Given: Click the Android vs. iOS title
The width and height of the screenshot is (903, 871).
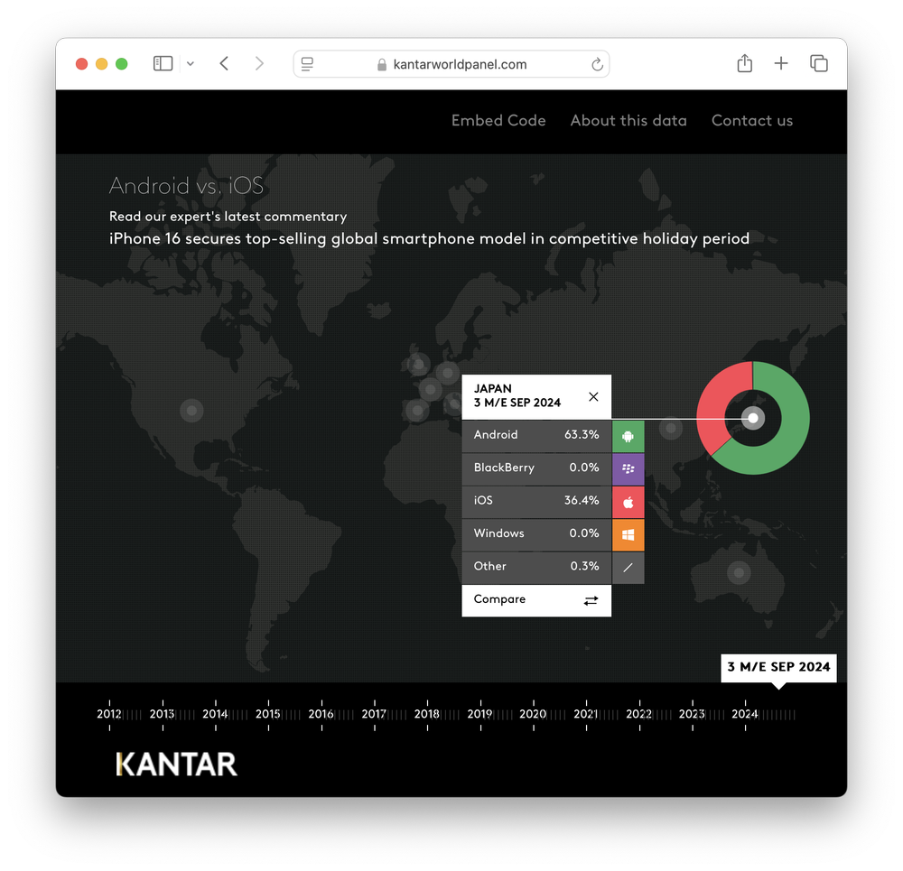Looking at the screenshot, I should [x=186, y=186].
